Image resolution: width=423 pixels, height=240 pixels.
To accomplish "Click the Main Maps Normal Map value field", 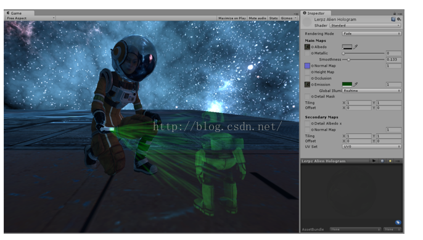I will click(x=393, y=65).
